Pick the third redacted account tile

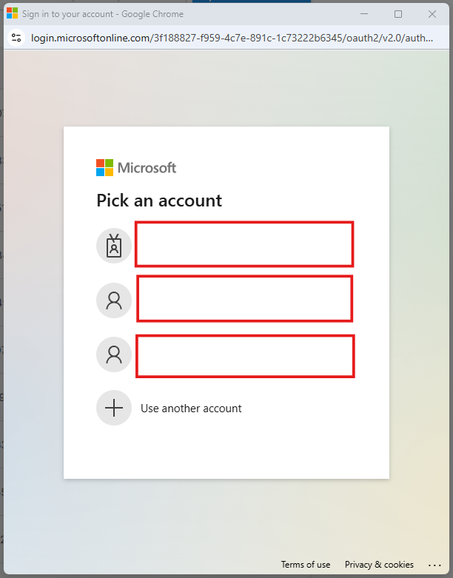click(x=244, y=355)
